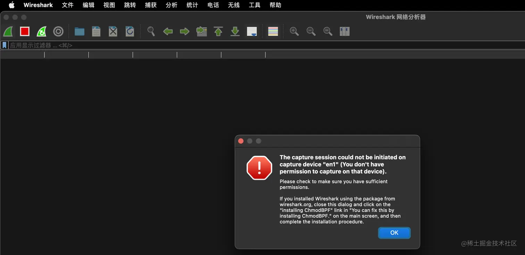Go to next packet with the right arrow
The image size is (525, 255).
185,32
